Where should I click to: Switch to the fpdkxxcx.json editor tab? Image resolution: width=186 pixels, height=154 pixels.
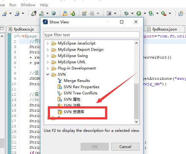[x=165, y=29]
